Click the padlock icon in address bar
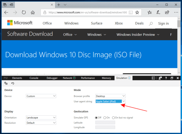Viewport: 182px width, 134px height. 45,12
